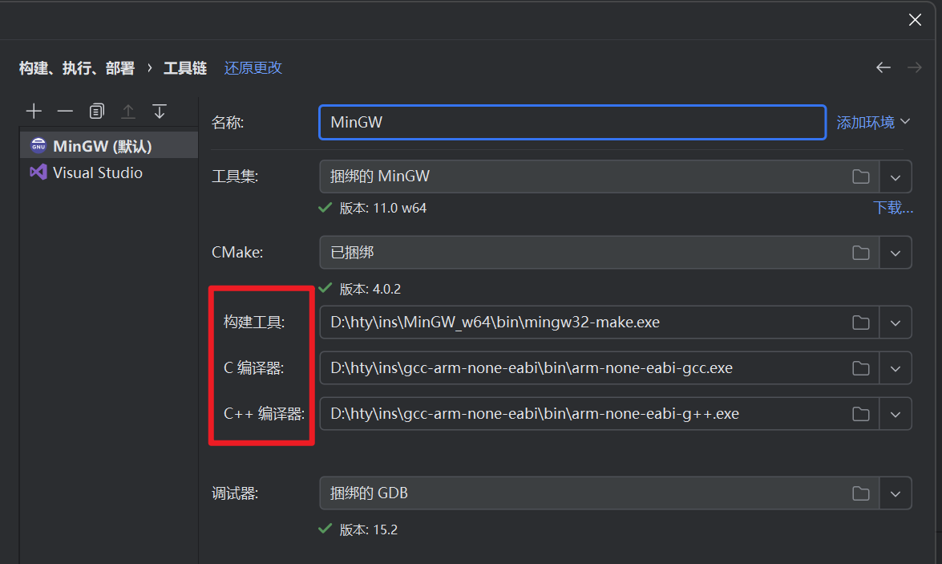The image size is (942, 564).
Task: Browse folder for 调试器 debugger
Action: click(x=861, y=493)
